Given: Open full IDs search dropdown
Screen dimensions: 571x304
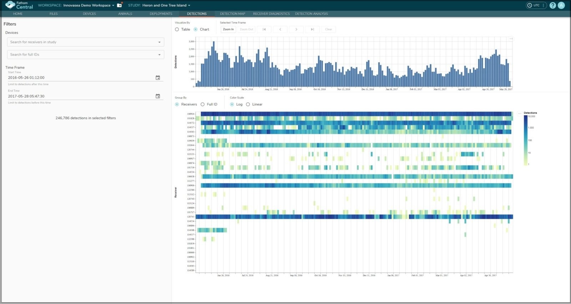Looking at the screenshot, I should (x=86, y=55).
